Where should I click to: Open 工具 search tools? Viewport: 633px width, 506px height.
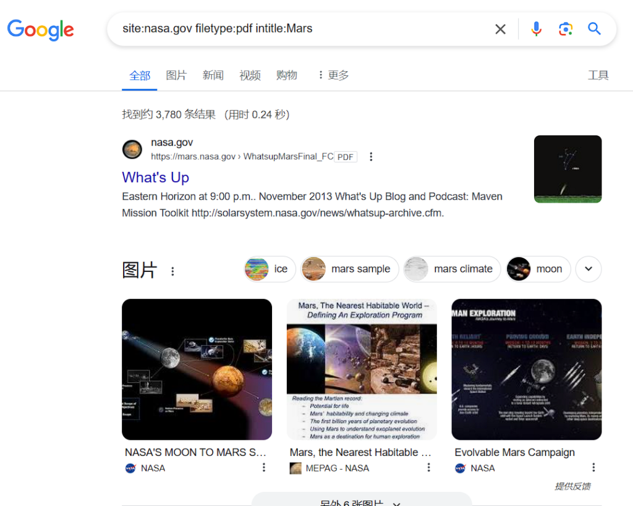point(598,75)
